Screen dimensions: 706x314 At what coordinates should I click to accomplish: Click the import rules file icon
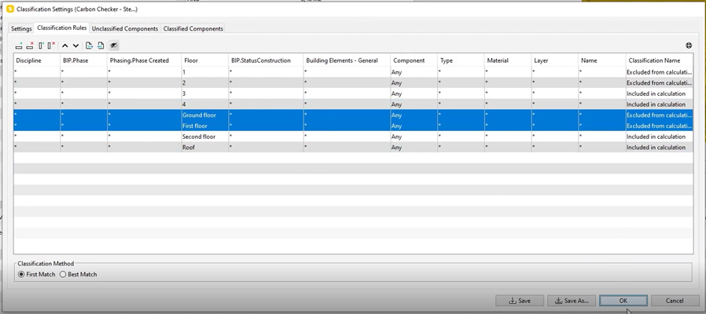101,46
